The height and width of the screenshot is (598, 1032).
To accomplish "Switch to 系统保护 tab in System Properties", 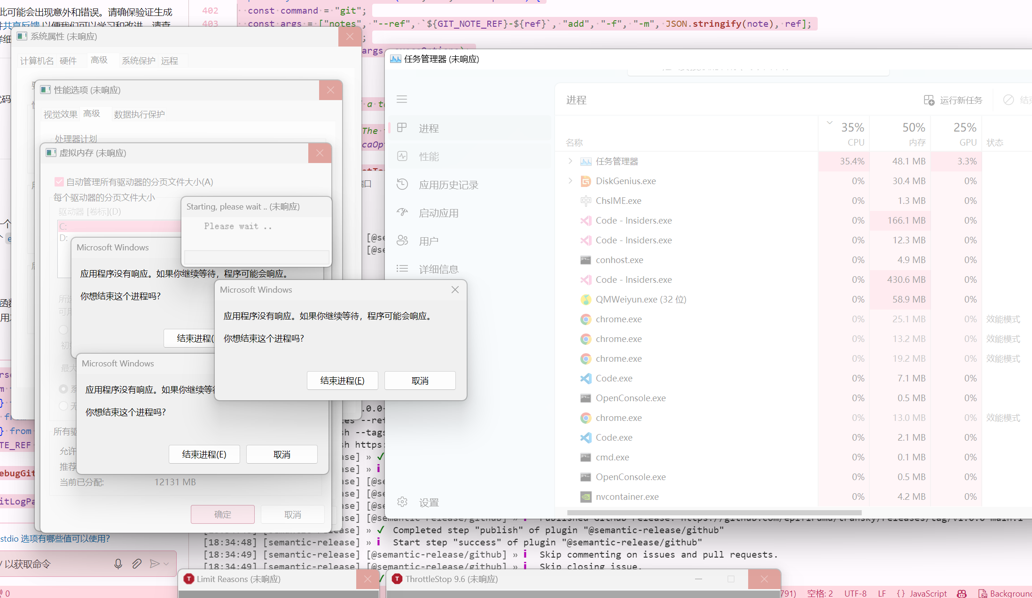I will (x=138, y=61).
